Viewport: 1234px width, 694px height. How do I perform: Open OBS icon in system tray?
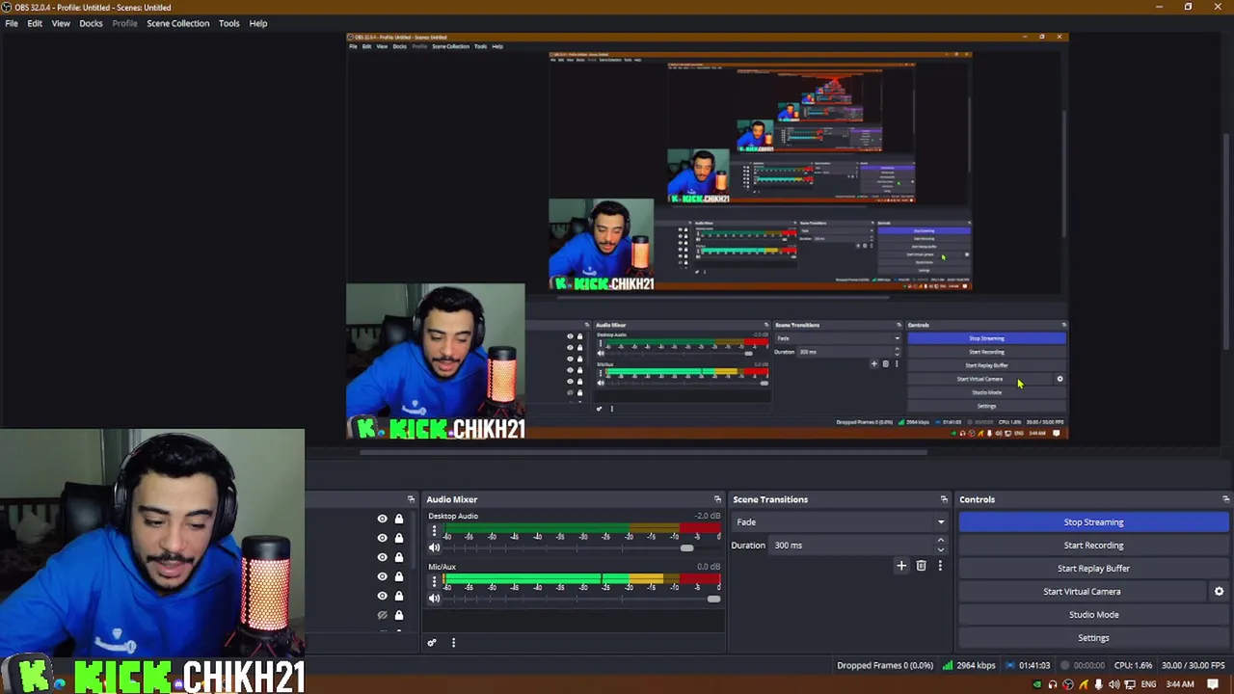point(1068,685)
